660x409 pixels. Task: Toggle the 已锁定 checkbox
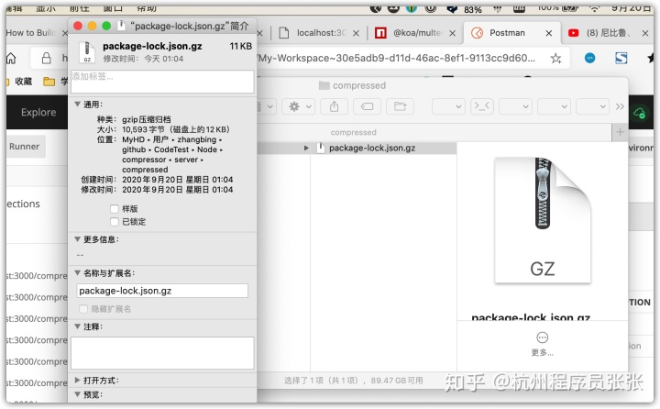tap(114, 222)
